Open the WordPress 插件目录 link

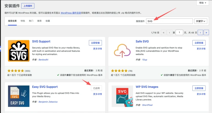pyautogui.click(x=71, y=13)
